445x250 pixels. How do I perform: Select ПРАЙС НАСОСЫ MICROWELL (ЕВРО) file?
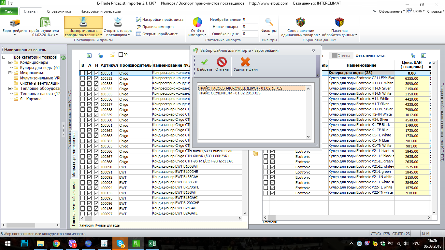252,88
